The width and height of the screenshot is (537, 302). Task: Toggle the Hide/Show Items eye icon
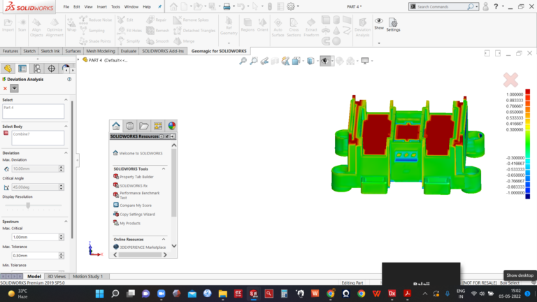(324, 61)
